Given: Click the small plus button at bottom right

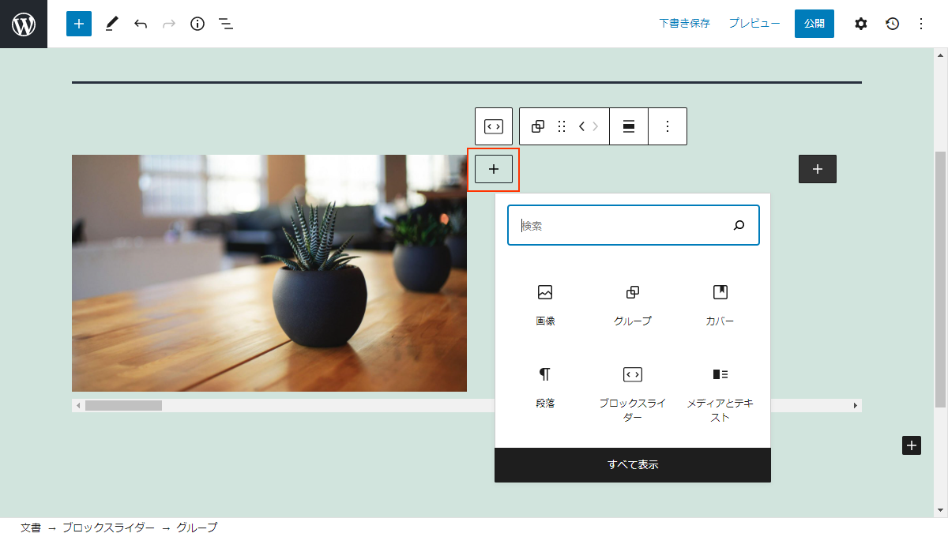Looking at the screenshot, I should [912, 445].
